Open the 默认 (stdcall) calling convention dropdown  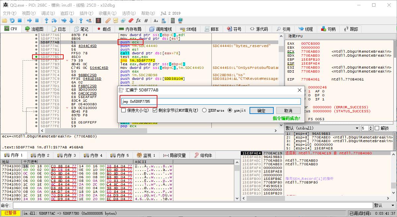point(358,128)
